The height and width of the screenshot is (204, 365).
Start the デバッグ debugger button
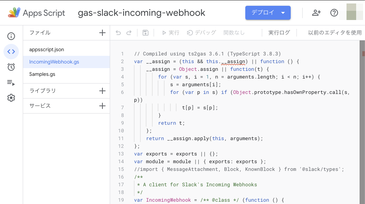(202, 33)
